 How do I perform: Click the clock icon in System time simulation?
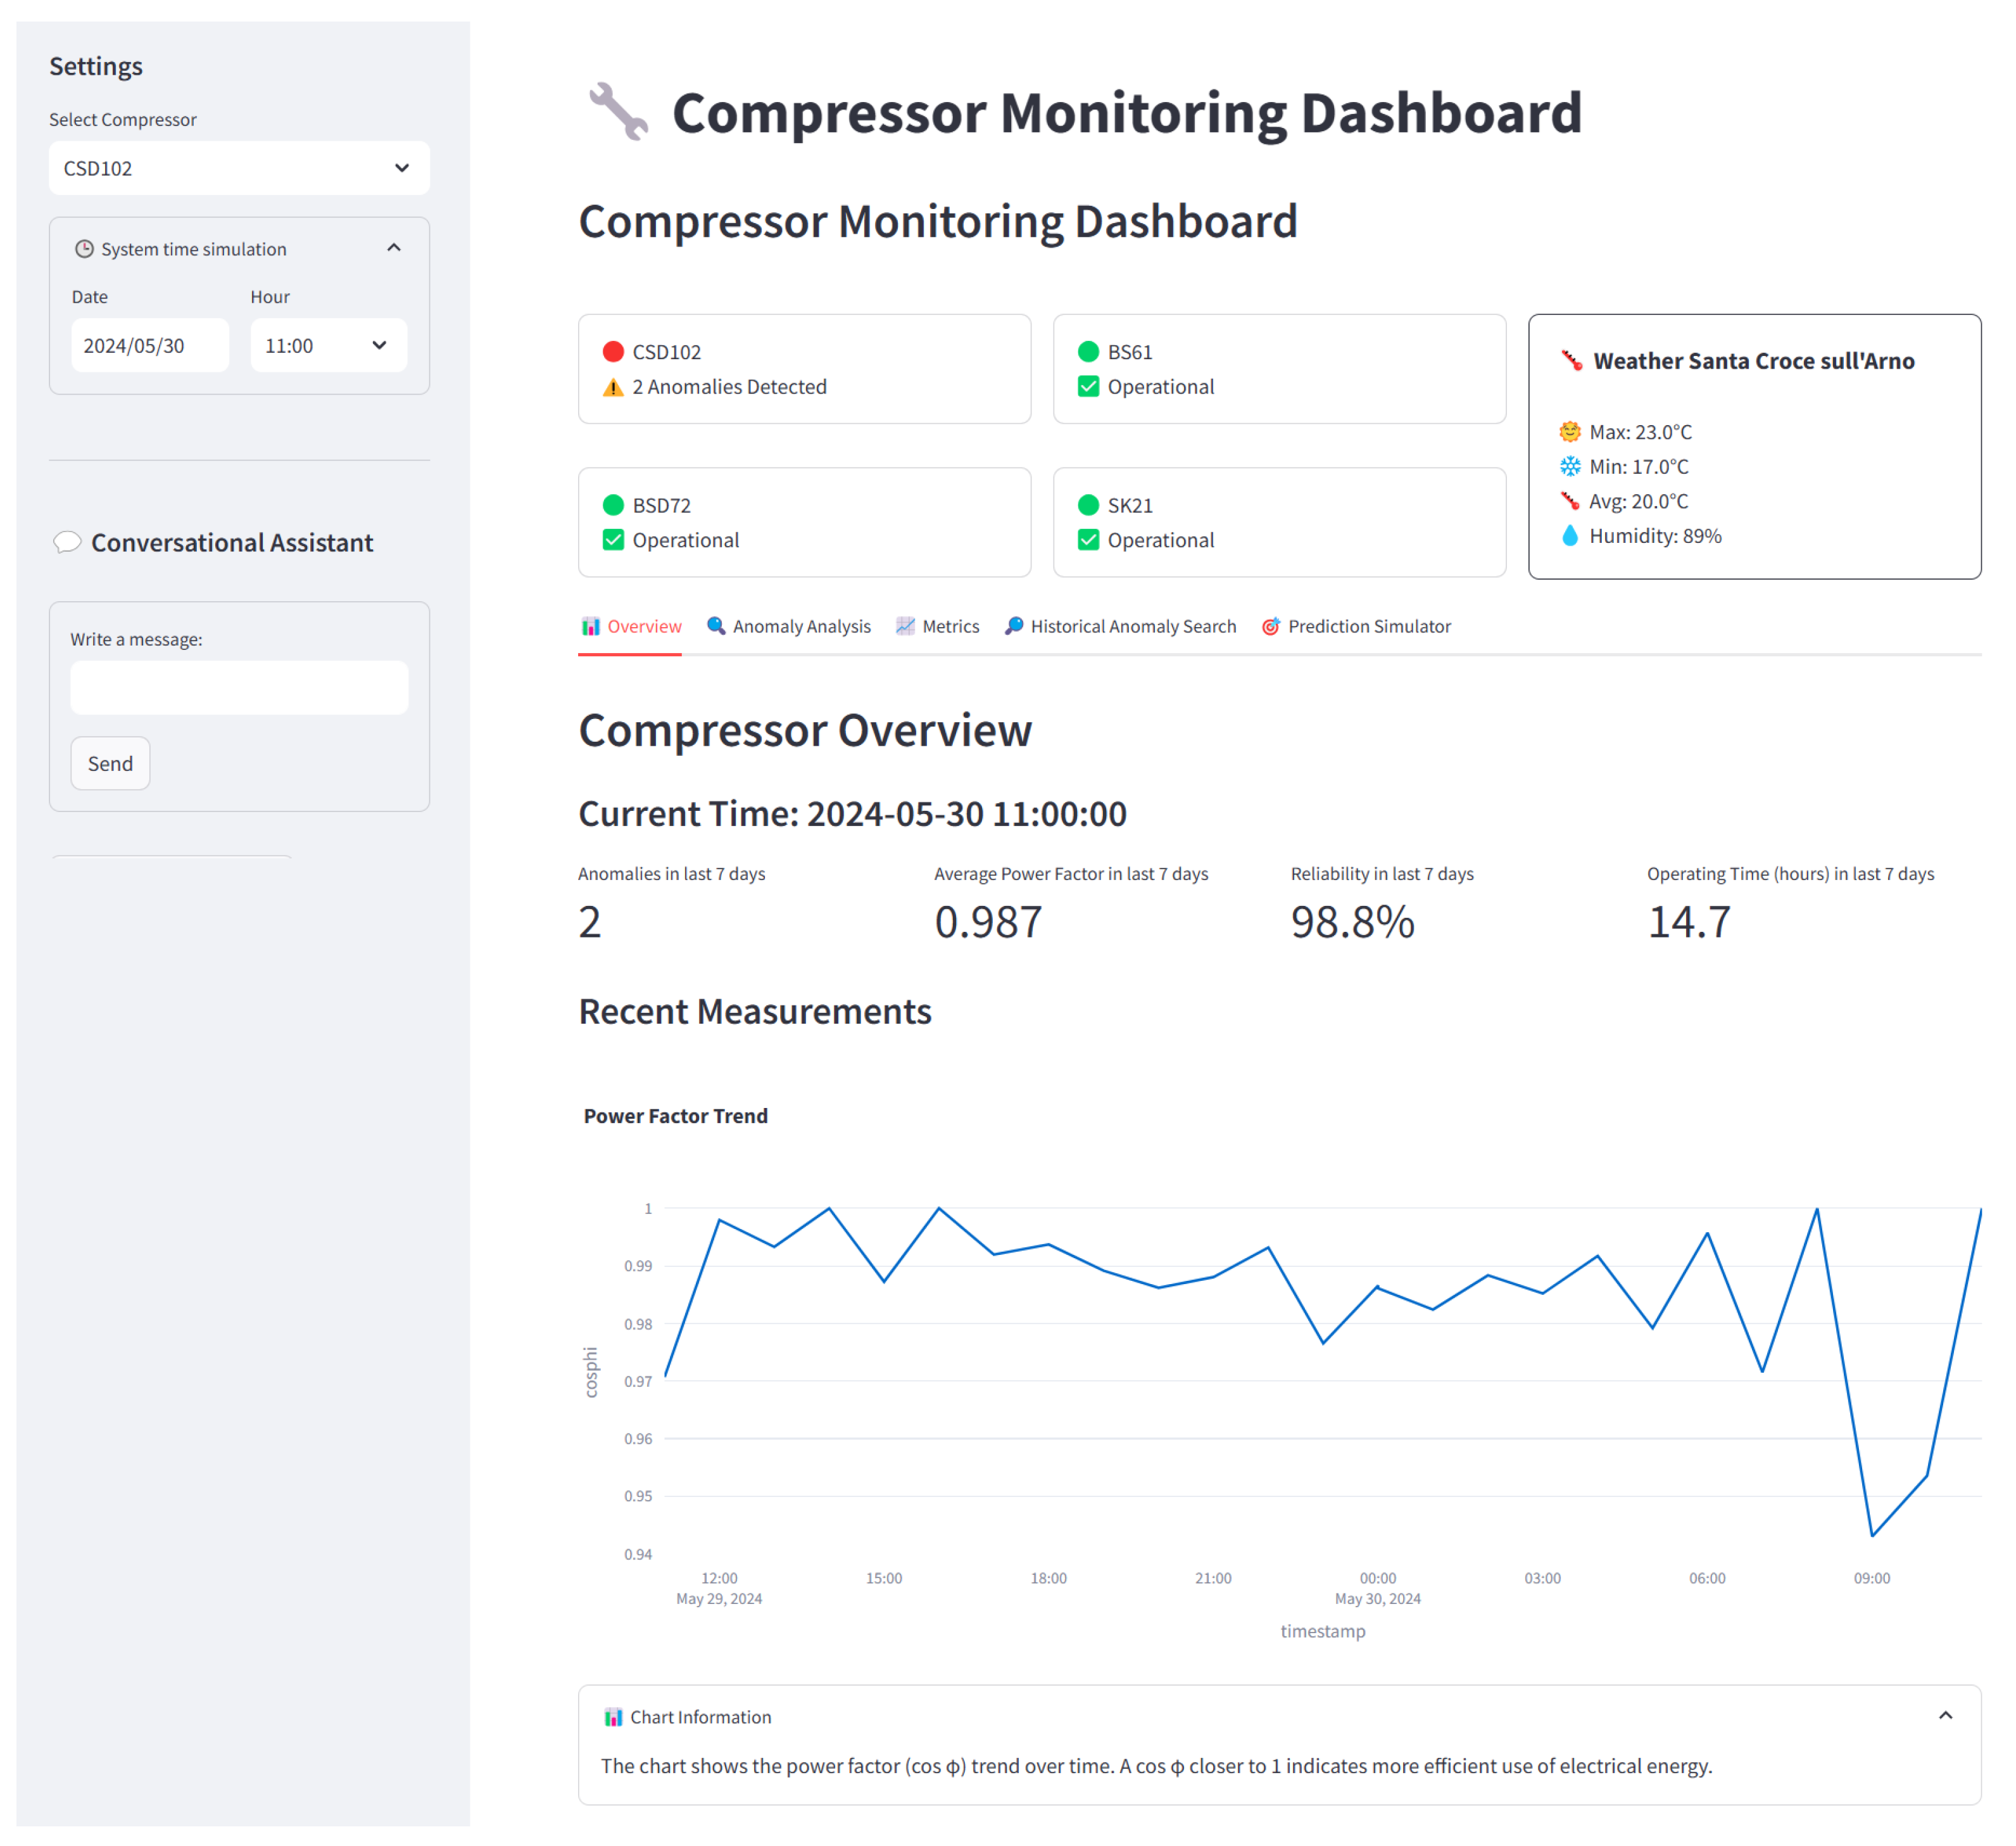point(85,249)
